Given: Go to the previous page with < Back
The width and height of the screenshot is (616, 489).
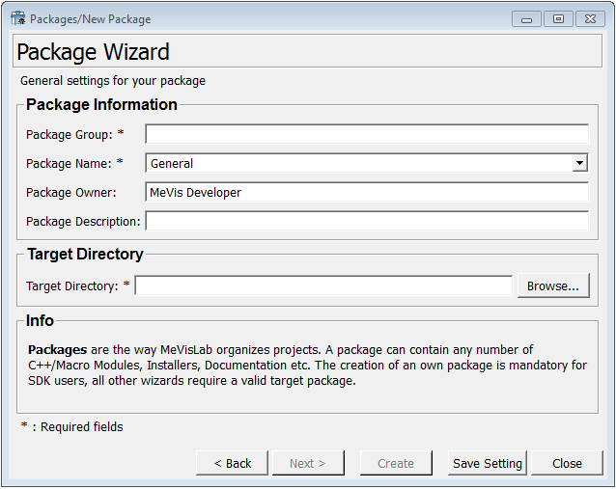Looking at the screenshot, I should coord(232,463).
